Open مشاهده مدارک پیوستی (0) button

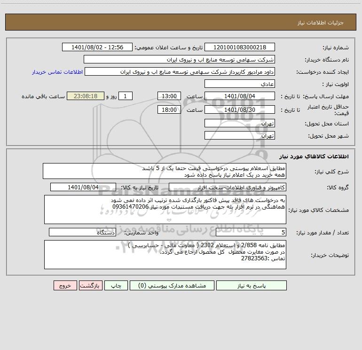[172, 285]
